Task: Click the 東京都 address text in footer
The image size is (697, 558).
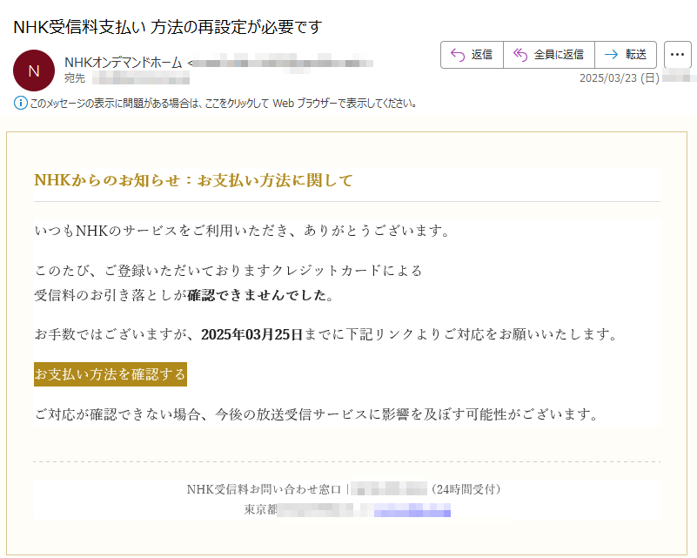Action: [260, 509]
